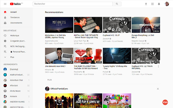This screenshot has width=173, height=108.
Task: Open the OfficialPandaEyes channel name
Action: (59, 89)
